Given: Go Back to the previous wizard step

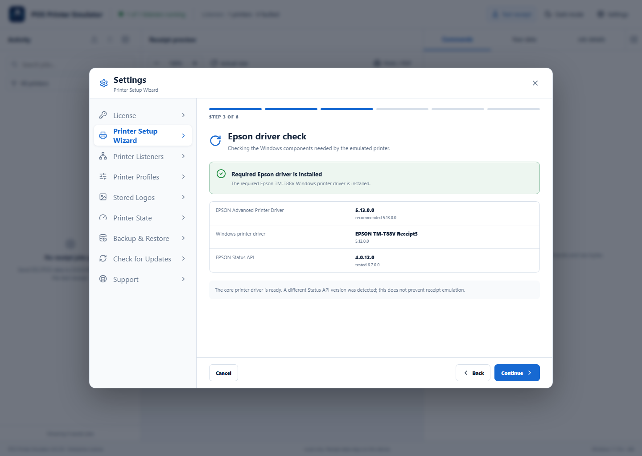Looking at the screenshot, I should point(473,373).
